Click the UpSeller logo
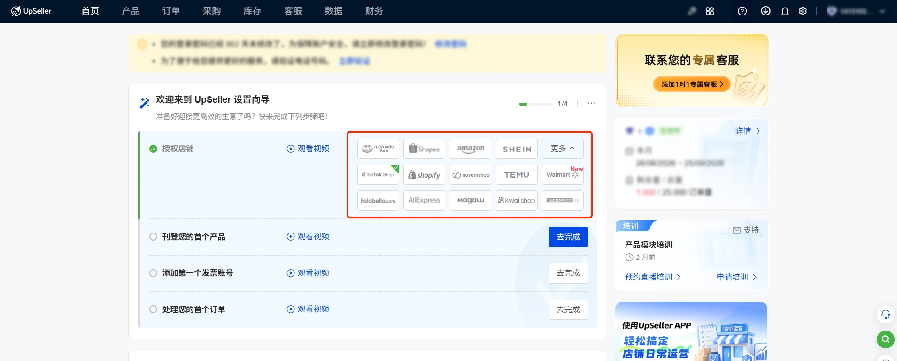897x361 pixels. (31, 11)
